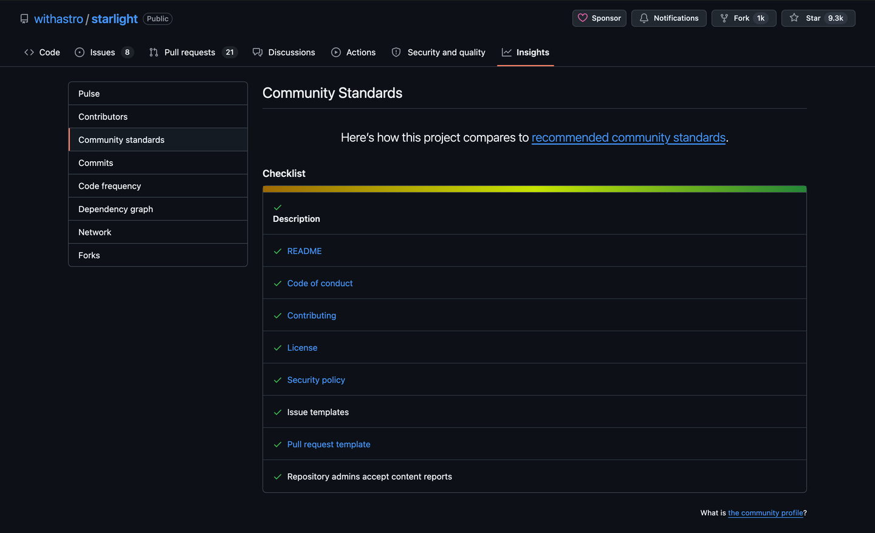Switch to the Discussions tab

coord(284,52)
